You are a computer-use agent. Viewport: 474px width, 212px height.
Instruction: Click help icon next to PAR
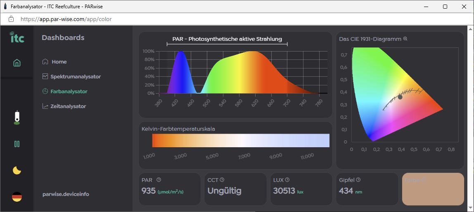(159, 180)
